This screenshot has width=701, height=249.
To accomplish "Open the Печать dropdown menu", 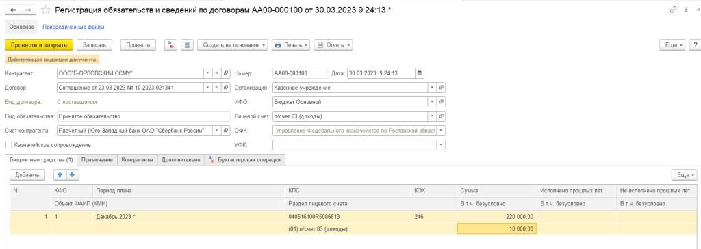I will (291, 45).
